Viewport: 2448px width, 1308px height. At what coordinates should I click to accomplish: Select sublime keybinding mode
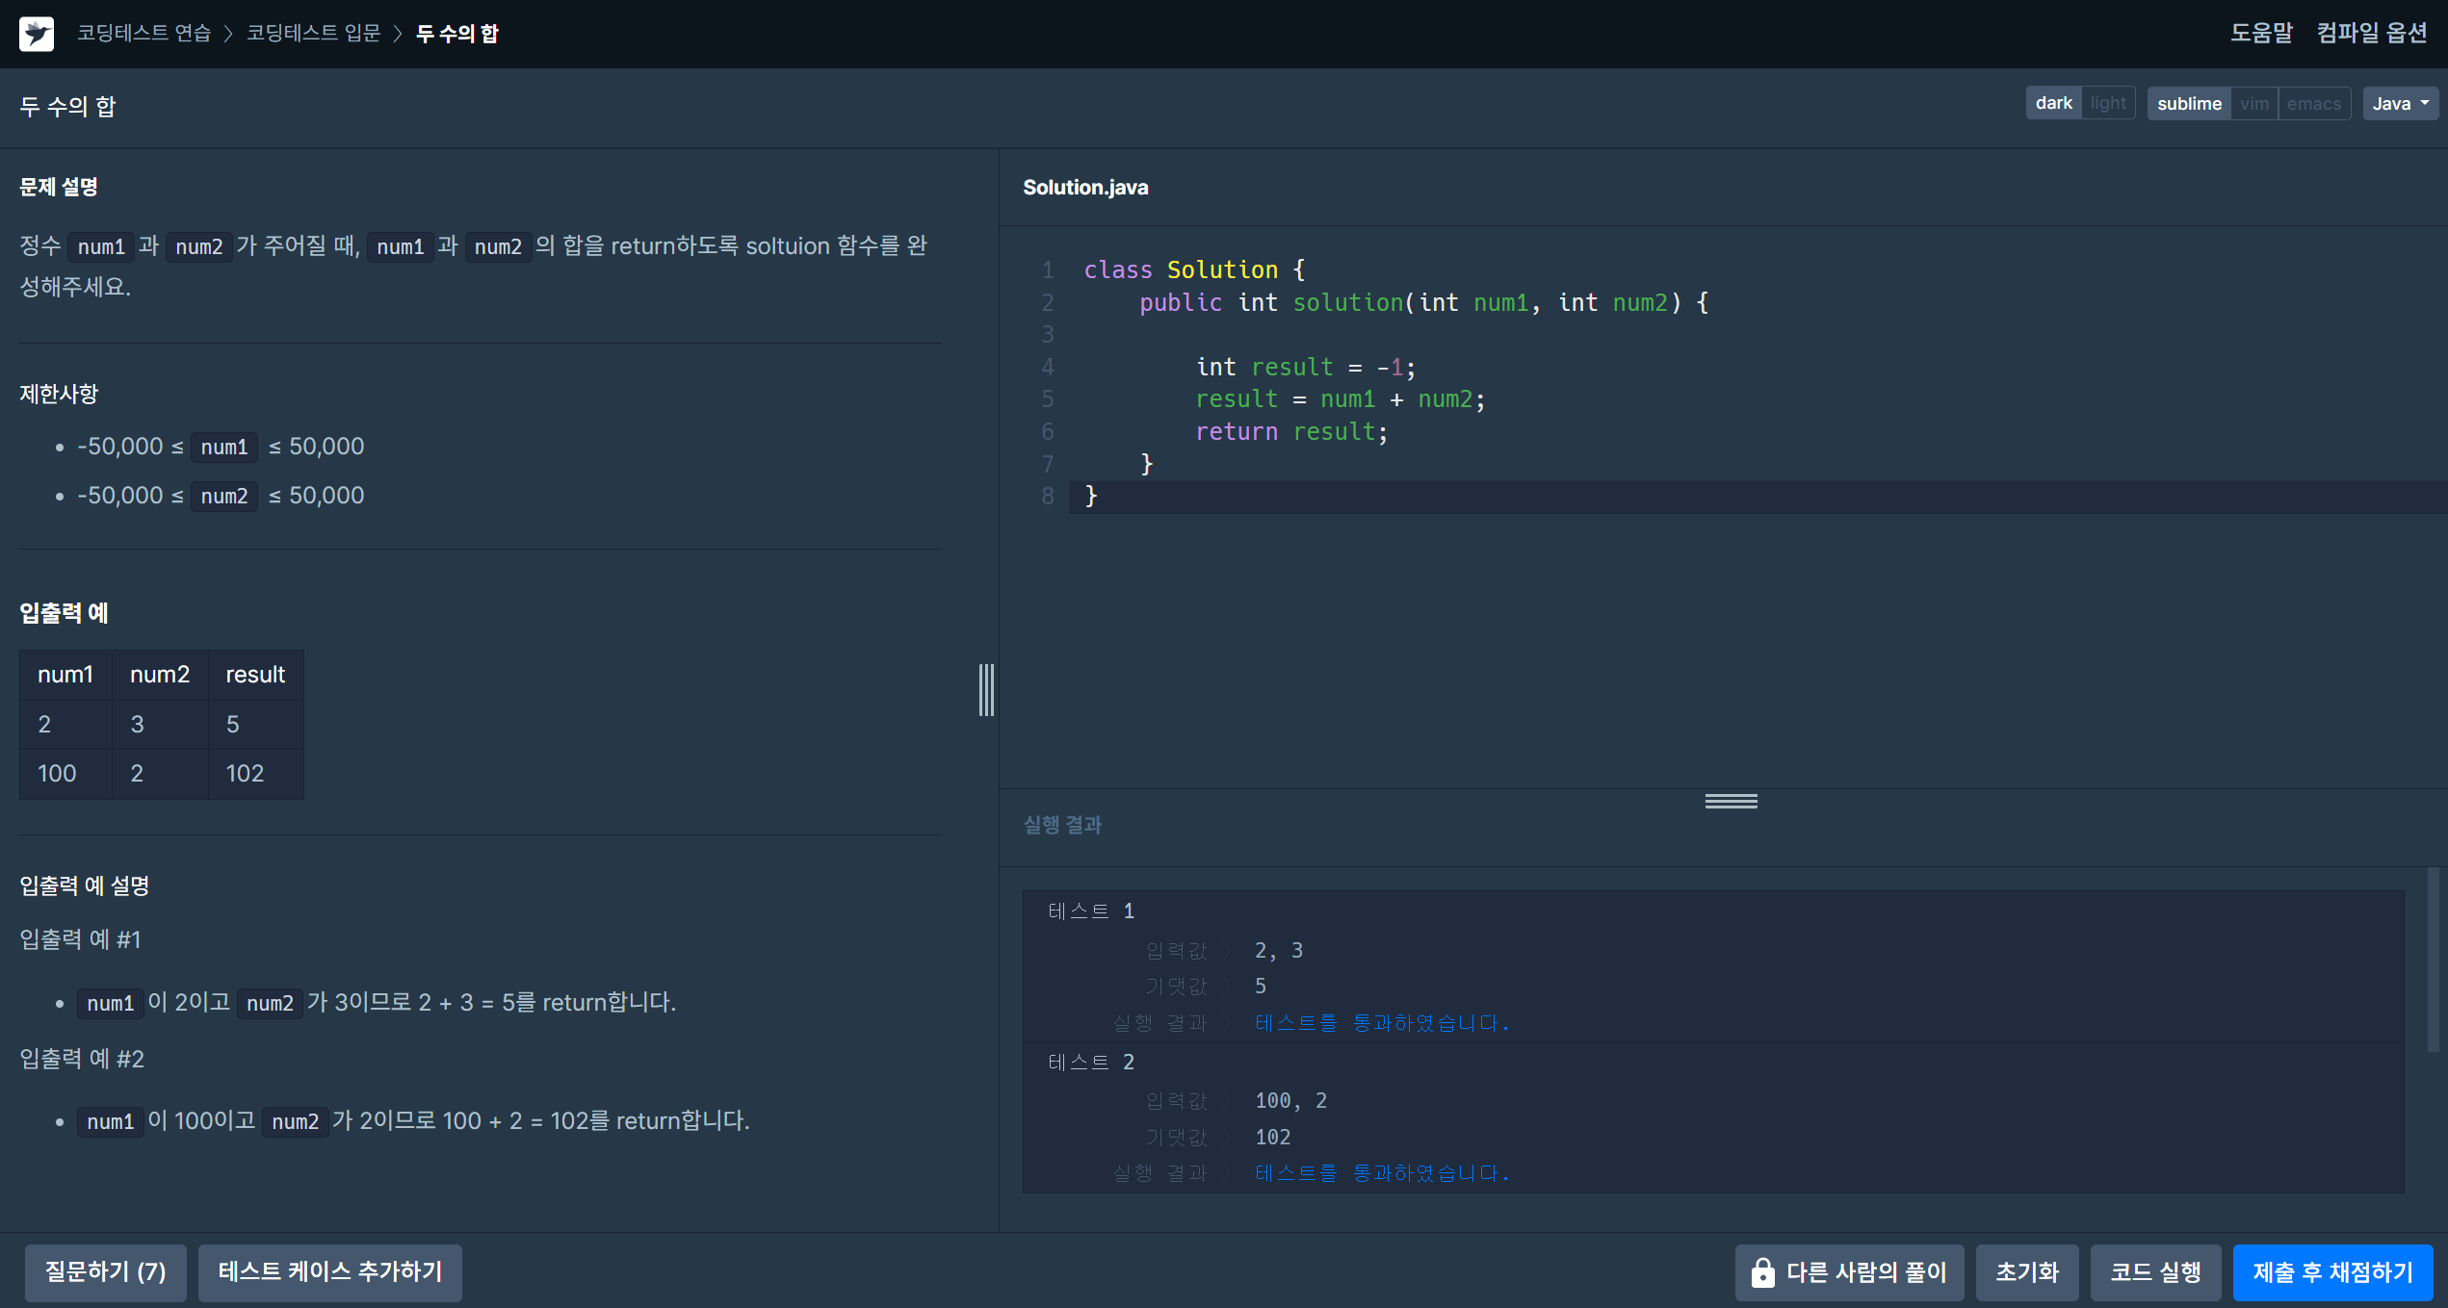pyautogui.click(x=2189, y=103)
